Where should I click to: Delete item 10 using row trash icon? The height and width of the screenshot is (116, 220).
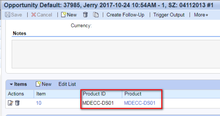(x=17, y=103)
